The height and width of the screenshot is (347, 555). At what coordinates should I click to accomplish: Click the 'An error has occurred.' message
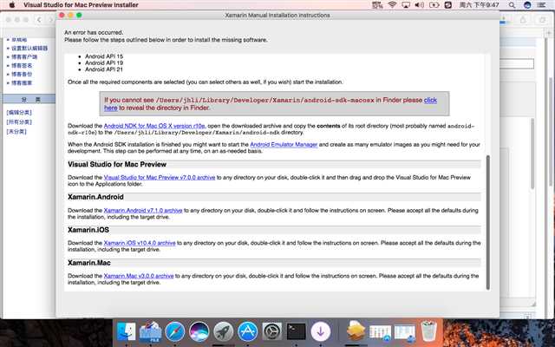point(94,32)
